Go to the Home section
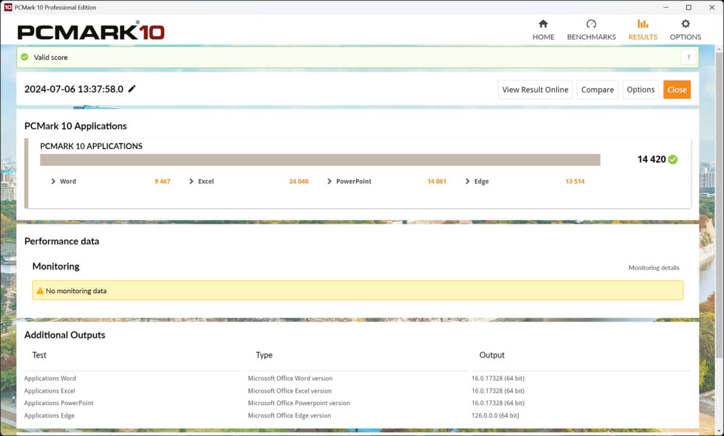 [x=543, y=30]
